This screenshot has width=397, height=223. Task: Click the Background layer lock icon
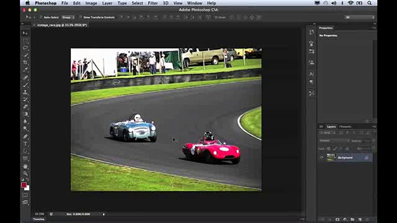pyautogui.click(x=367, y=158)
